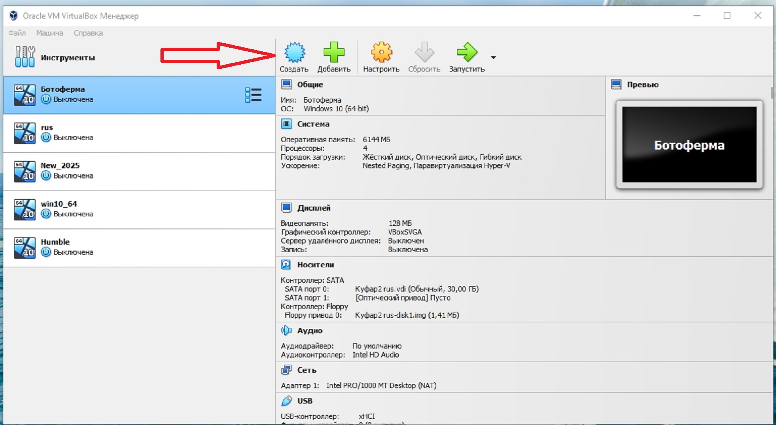Click rus machine Windows 10 icon
Screen dimensions: 776x425
[25, 133]
